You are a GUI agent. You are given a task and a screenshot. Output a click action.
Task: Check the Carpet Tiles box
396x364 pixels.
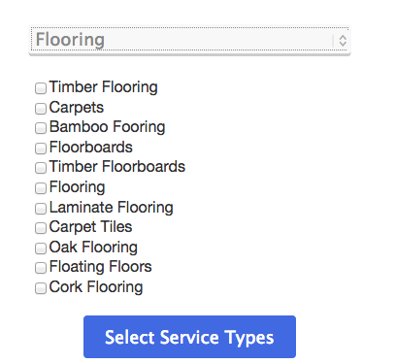[41, 228]
